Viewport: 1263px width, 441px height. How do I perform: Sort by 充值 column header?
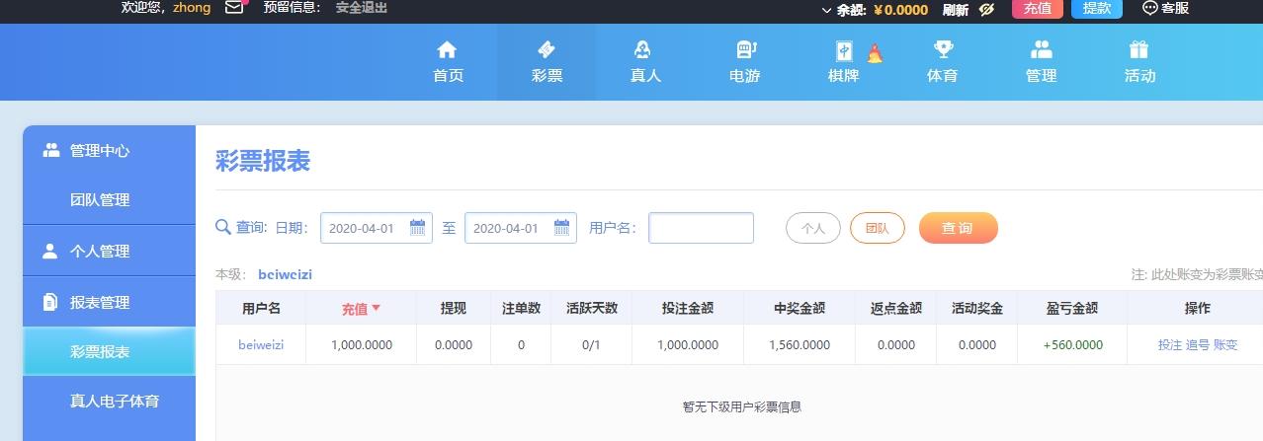361,309
